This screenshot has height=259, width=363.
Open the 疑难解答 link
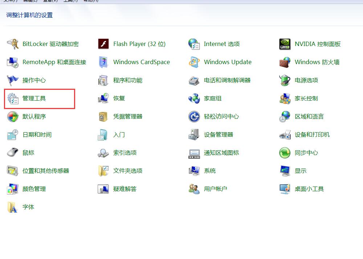pyautogui.click(x=125, y=189)
